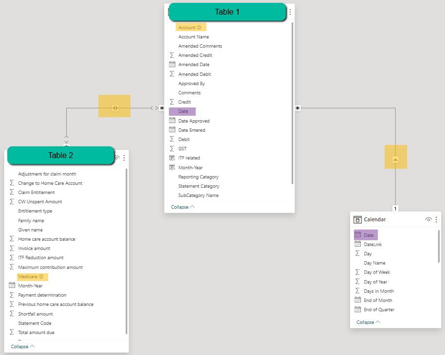Select bidirectional filter arrow on Table 1–Table 2 relationship
The width and height of the screenshot is (445, 355).
click(115, 108)
